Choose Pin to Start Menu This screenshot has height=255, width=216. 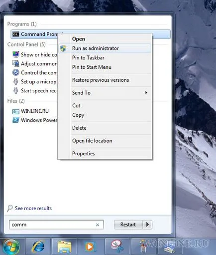[105, 67]
